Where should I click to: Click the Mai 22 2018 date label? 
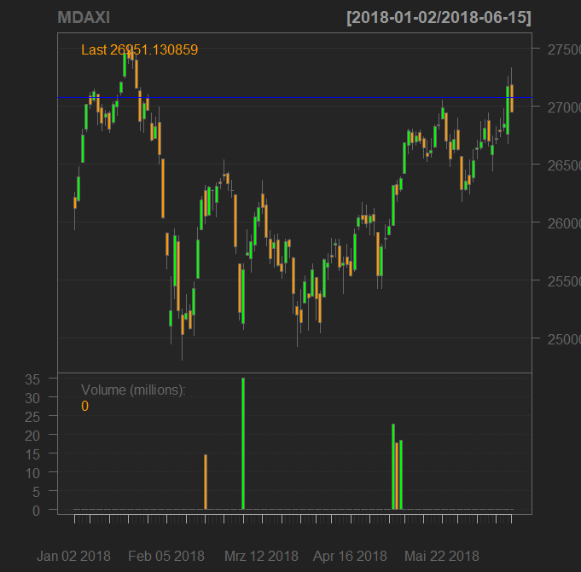point(441,556)
